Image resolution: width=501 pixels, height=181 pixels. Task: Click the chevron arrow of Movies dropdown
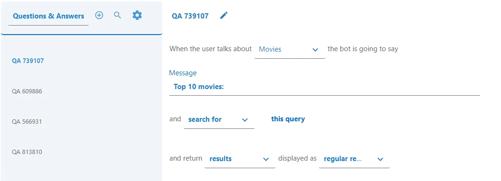(x=315, y=50)
